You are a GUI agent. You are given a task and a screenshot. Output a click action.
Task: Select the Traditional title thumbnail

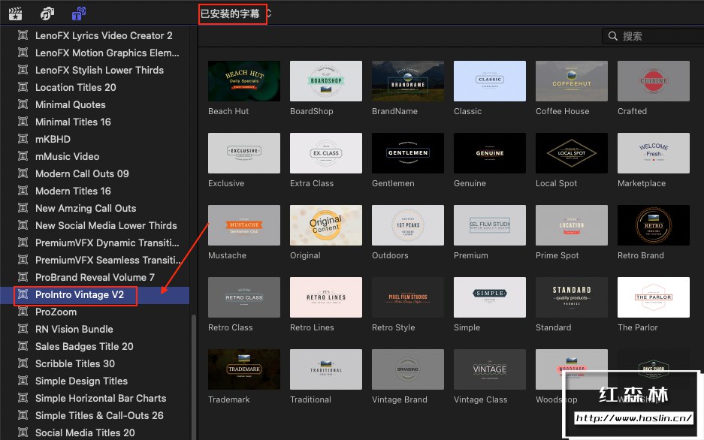coord(326,369)
